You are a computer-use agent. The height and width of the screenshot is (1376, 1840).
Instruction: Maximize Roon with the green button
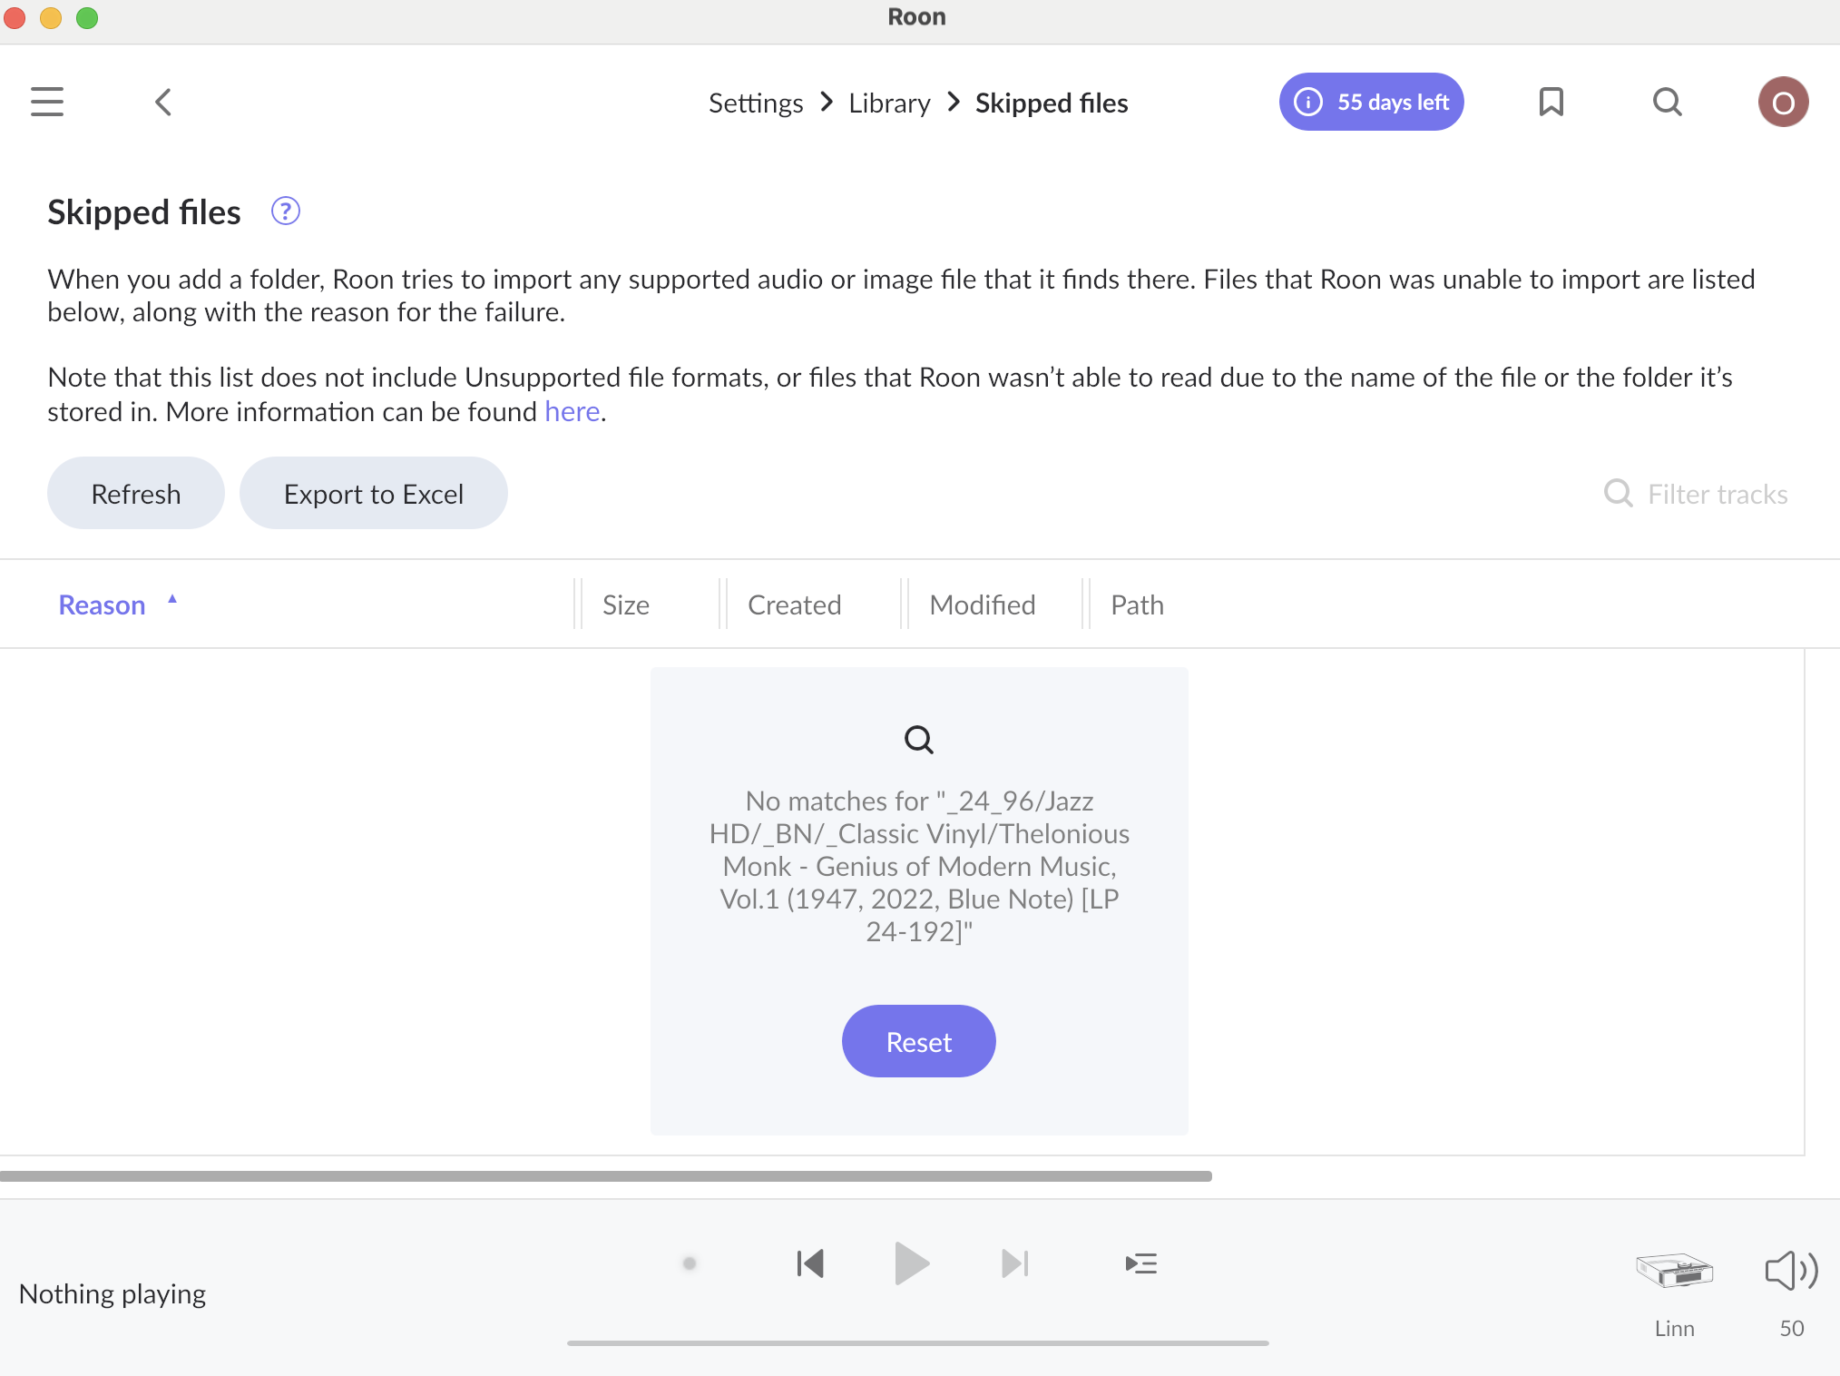pos(87,17)
